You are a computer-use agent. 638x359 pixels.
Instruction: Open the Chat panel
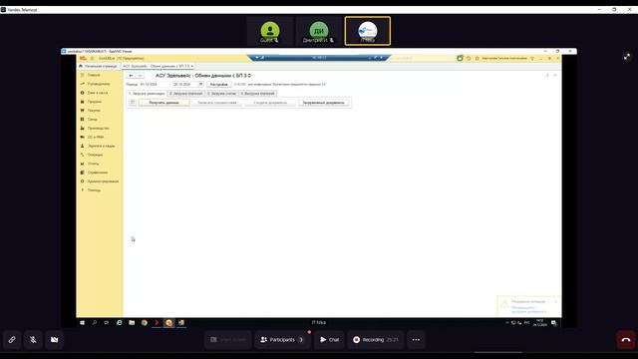(329, 339)
